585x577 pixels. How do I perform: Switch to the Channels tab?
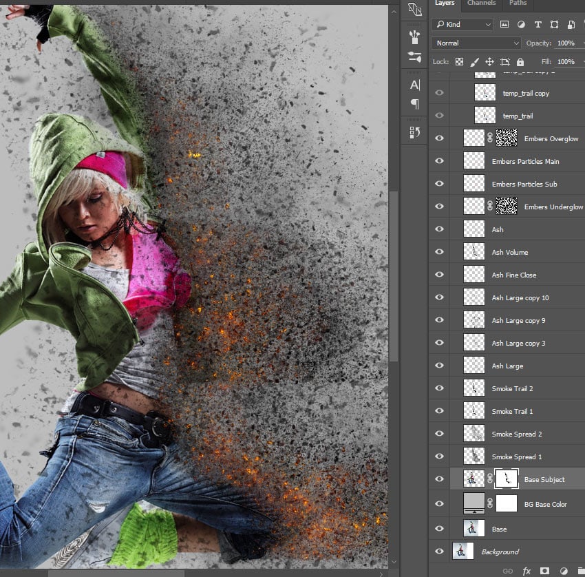click(481, 3)
